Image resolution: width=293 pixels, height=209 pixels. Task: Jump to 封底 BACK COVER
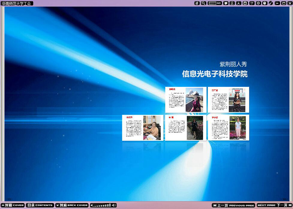click(x=72, y=205)
